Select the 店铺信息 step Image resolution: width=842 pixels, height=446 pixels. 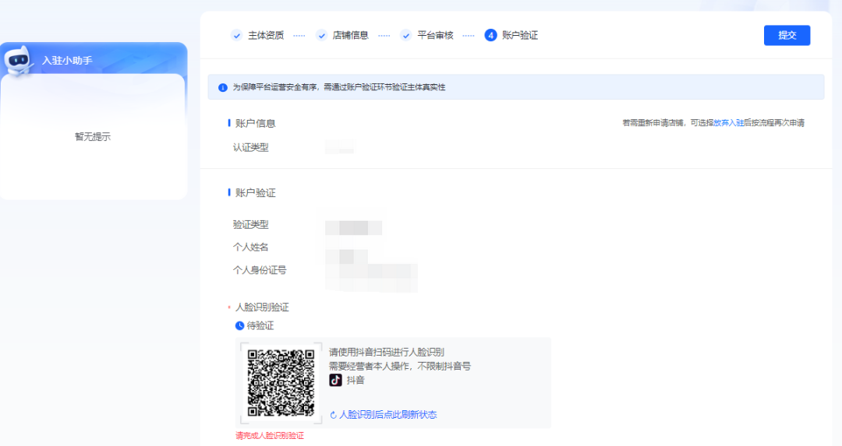pos(350,35)
